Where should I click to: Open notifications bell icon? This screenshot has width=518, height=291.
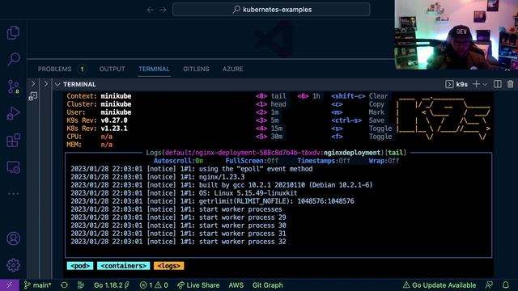(505, 285)
